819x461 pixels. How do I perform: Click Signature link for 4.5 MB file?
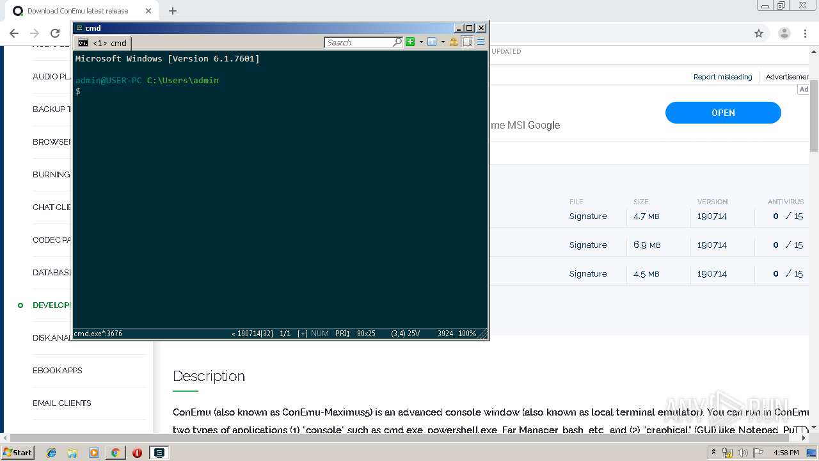588,273
